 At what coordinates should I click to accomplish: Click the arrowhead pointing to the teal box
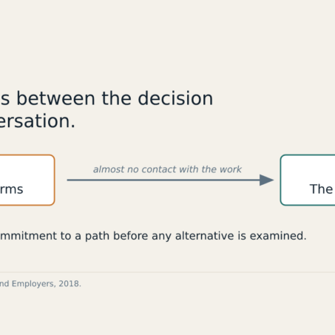tap(267, 180)
